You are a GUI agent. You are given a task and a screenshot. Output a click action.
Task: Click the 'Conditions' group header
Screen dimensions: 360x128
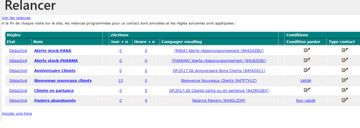tap(297, 35)
